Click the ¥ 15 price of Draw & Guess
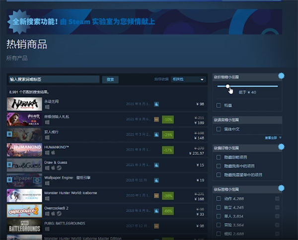 click(x=200, y=165)
